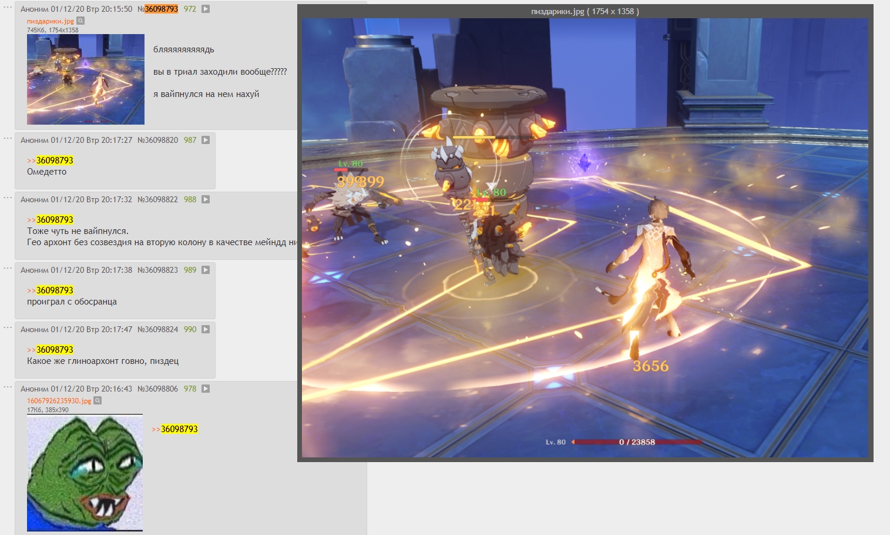
Task: Open the green frog image thumbnail
Action: pyautogui.click(x=85, y=473)
